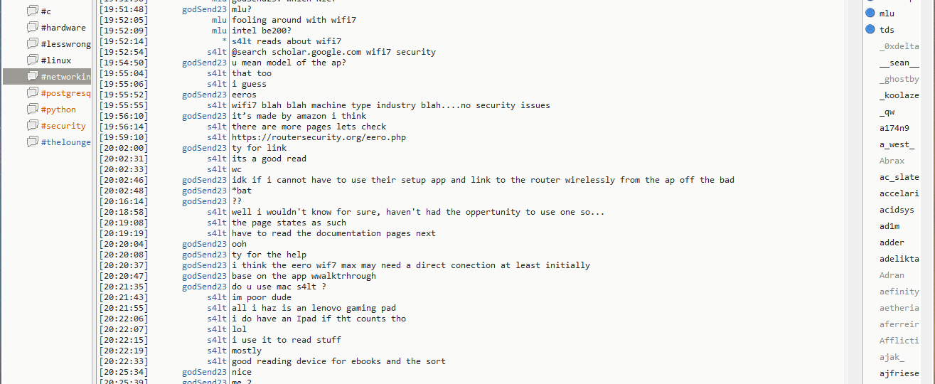Click the blue operator dot beside tds
This screenshot has width=935, height=384.
[870, 30]
